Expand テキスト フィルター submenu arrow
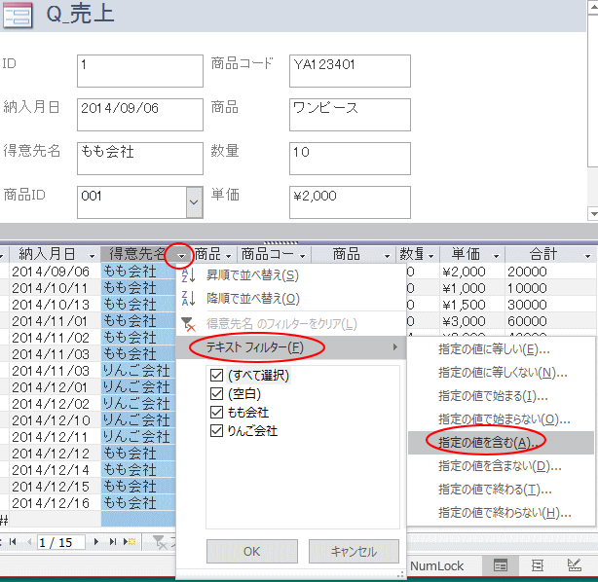The width and height of the screenshot is (598, 582). 395,346
